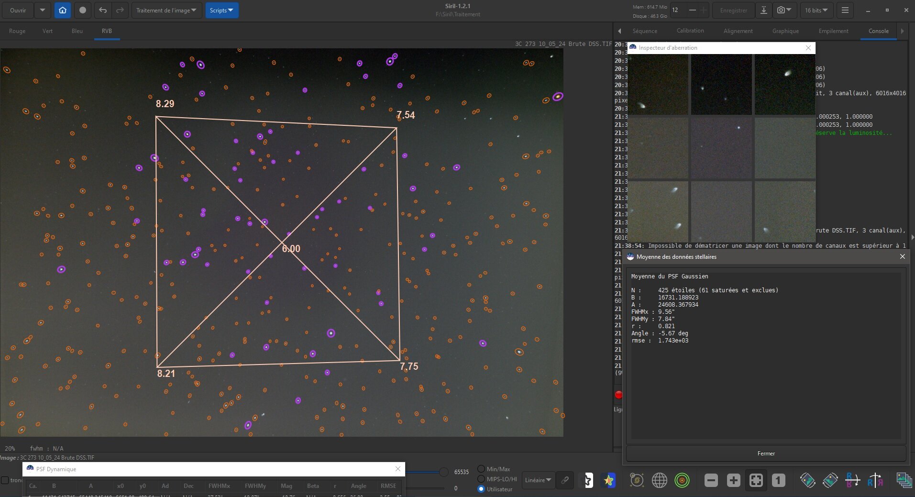Fit image to window icon
The width and height of the screenshot is (915, 497).
point(756,480)
